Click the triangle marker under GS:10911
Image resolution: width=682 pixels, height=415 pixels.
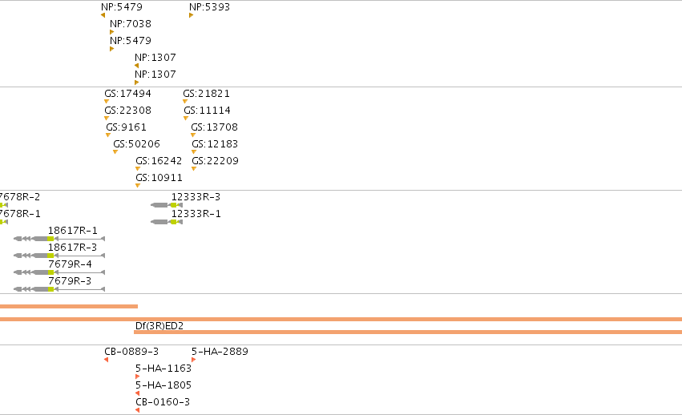138,186
